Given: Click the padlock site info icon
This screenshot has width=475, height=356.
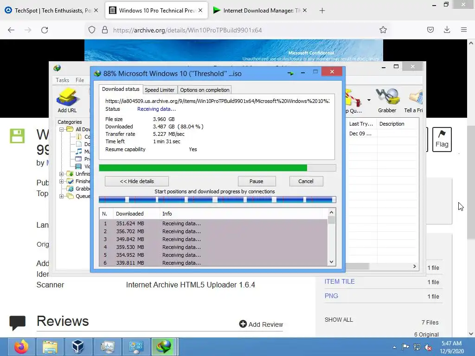Looking at the screenshot, I should click(105, 30).
